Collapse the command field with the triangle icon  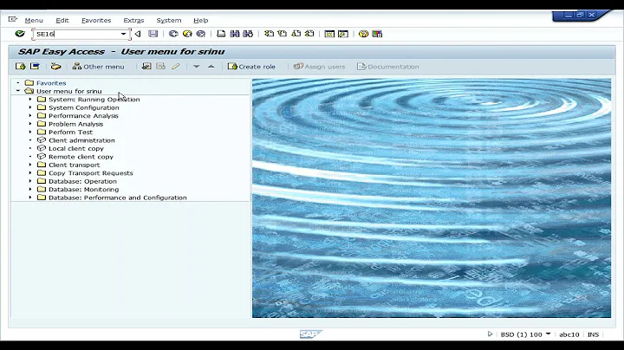(138, 34)
